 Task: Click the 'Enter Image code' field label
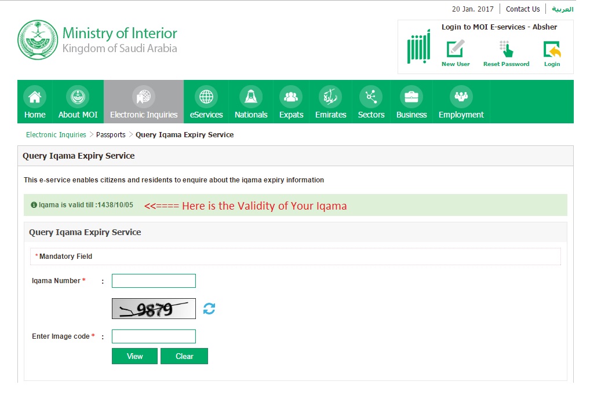click(x=61, y=336)
